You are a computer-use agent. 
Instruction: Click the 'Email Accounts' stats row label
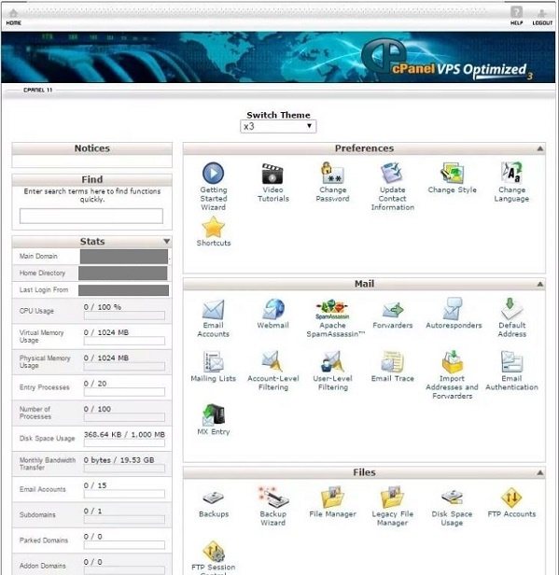click(x=43, y=489)
